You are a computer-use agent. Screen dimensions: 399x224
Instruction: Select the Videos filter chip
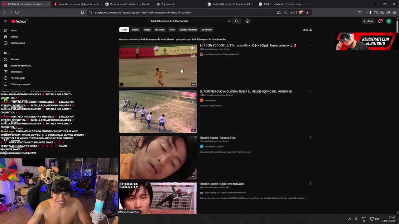(147, 30)
